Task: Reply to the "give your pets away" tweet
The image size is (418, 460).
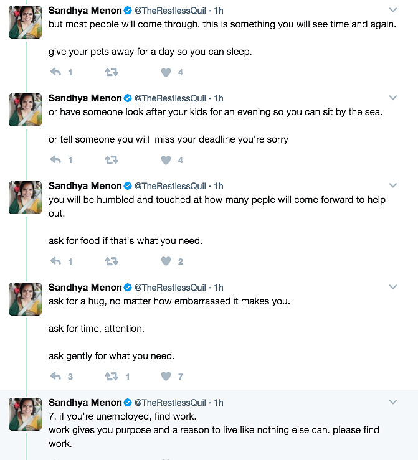Action: coord(55,72)
